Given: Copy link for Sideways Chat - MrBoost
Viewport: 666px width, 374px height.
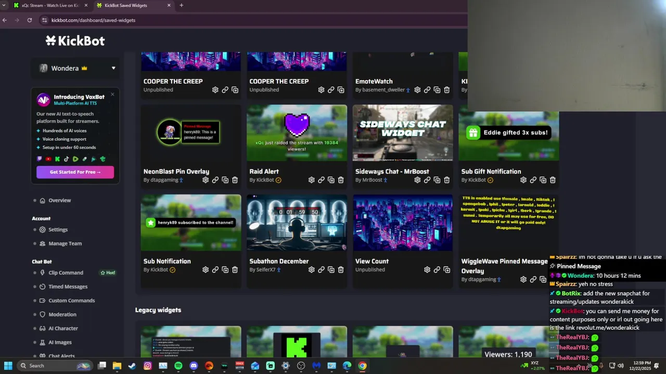Looking at the screenshot, I should 427,180.
